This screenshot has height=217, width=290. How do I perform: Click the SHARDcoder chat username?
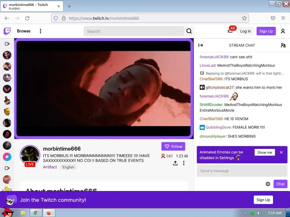tap(211, 105)
